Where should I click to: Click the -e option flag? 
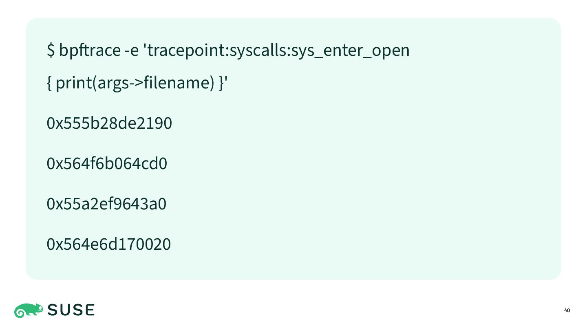(132, 51)
